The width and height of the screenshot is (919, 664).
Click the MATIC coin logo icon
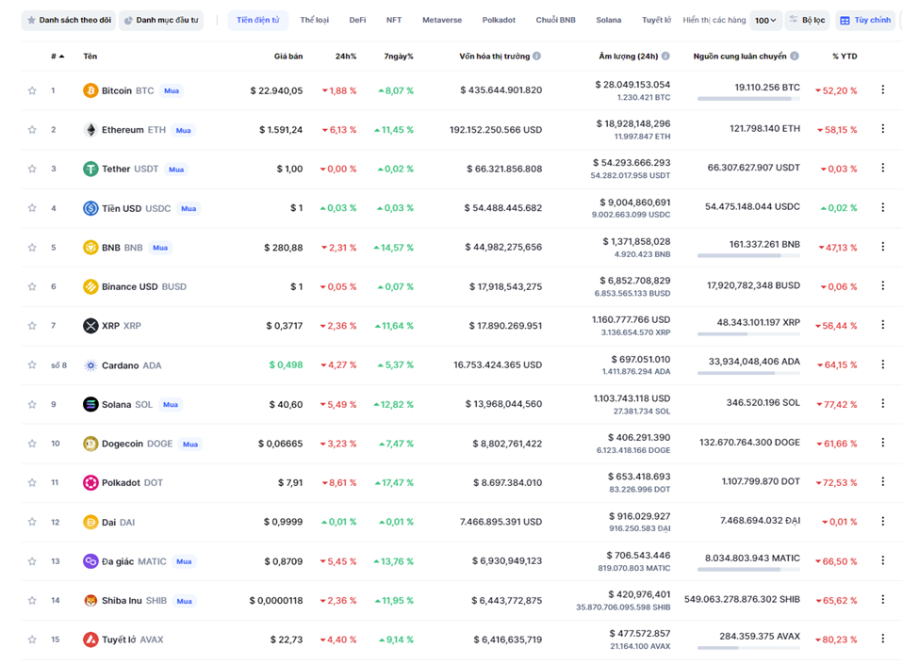tap(90, 561)
